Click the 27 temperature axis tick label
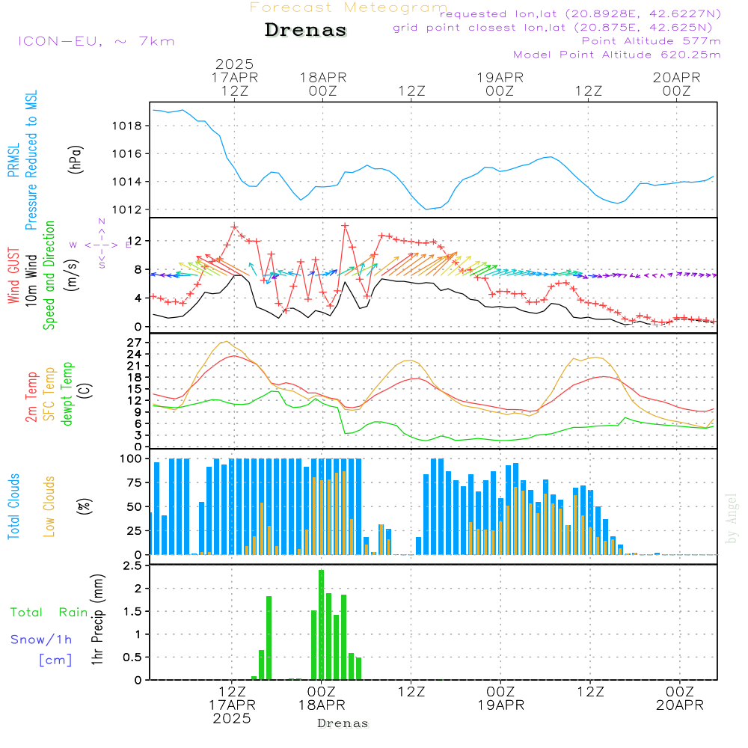748x748 pixels. point(134,343)
